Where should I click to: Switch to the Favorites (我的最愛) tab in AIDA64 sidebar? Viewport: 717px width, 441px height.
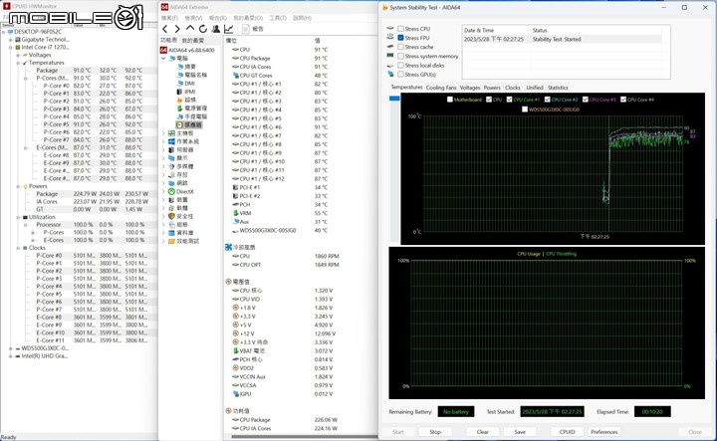click(x=193, y=40)
